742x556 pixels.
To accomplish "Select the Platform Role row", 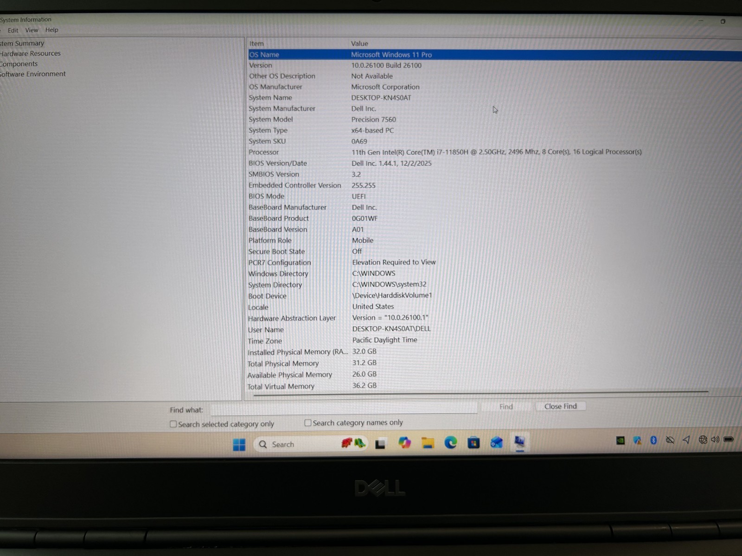I will [x=494, y=240].
